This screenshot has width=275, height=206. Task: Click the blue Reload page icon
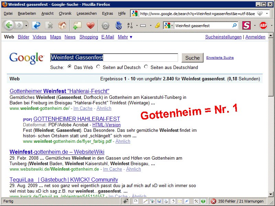click(x=36, y=25)
